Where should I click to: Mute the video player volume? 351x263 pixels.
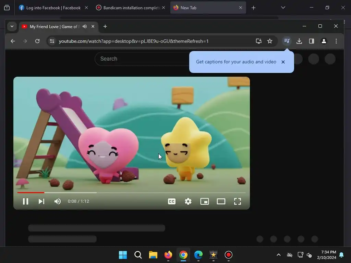tap(58, 201)
